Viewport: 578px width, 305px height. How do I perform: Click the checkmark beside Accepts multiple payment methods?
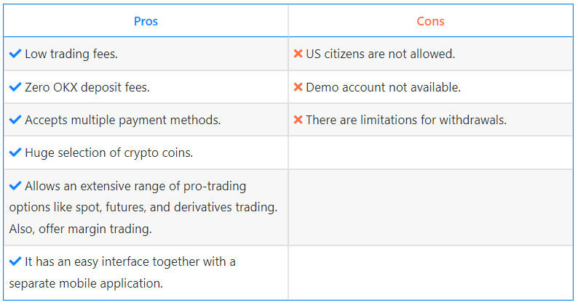tap(15, 120)
